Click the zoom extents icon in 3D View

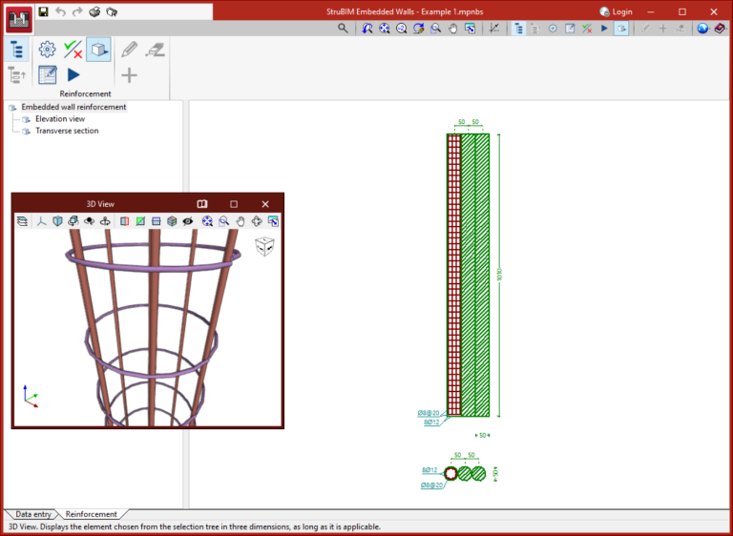[207, 221]
